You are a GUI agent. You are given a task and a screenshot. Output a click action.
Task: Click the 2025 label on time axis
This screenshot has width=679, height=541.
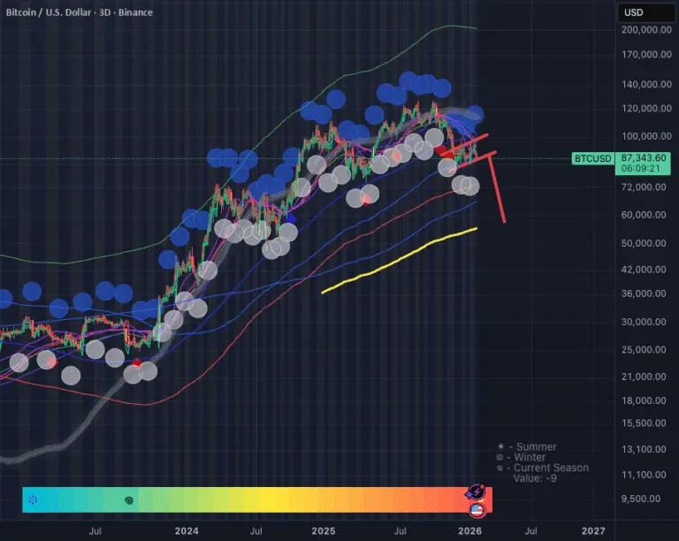(324, 531)
